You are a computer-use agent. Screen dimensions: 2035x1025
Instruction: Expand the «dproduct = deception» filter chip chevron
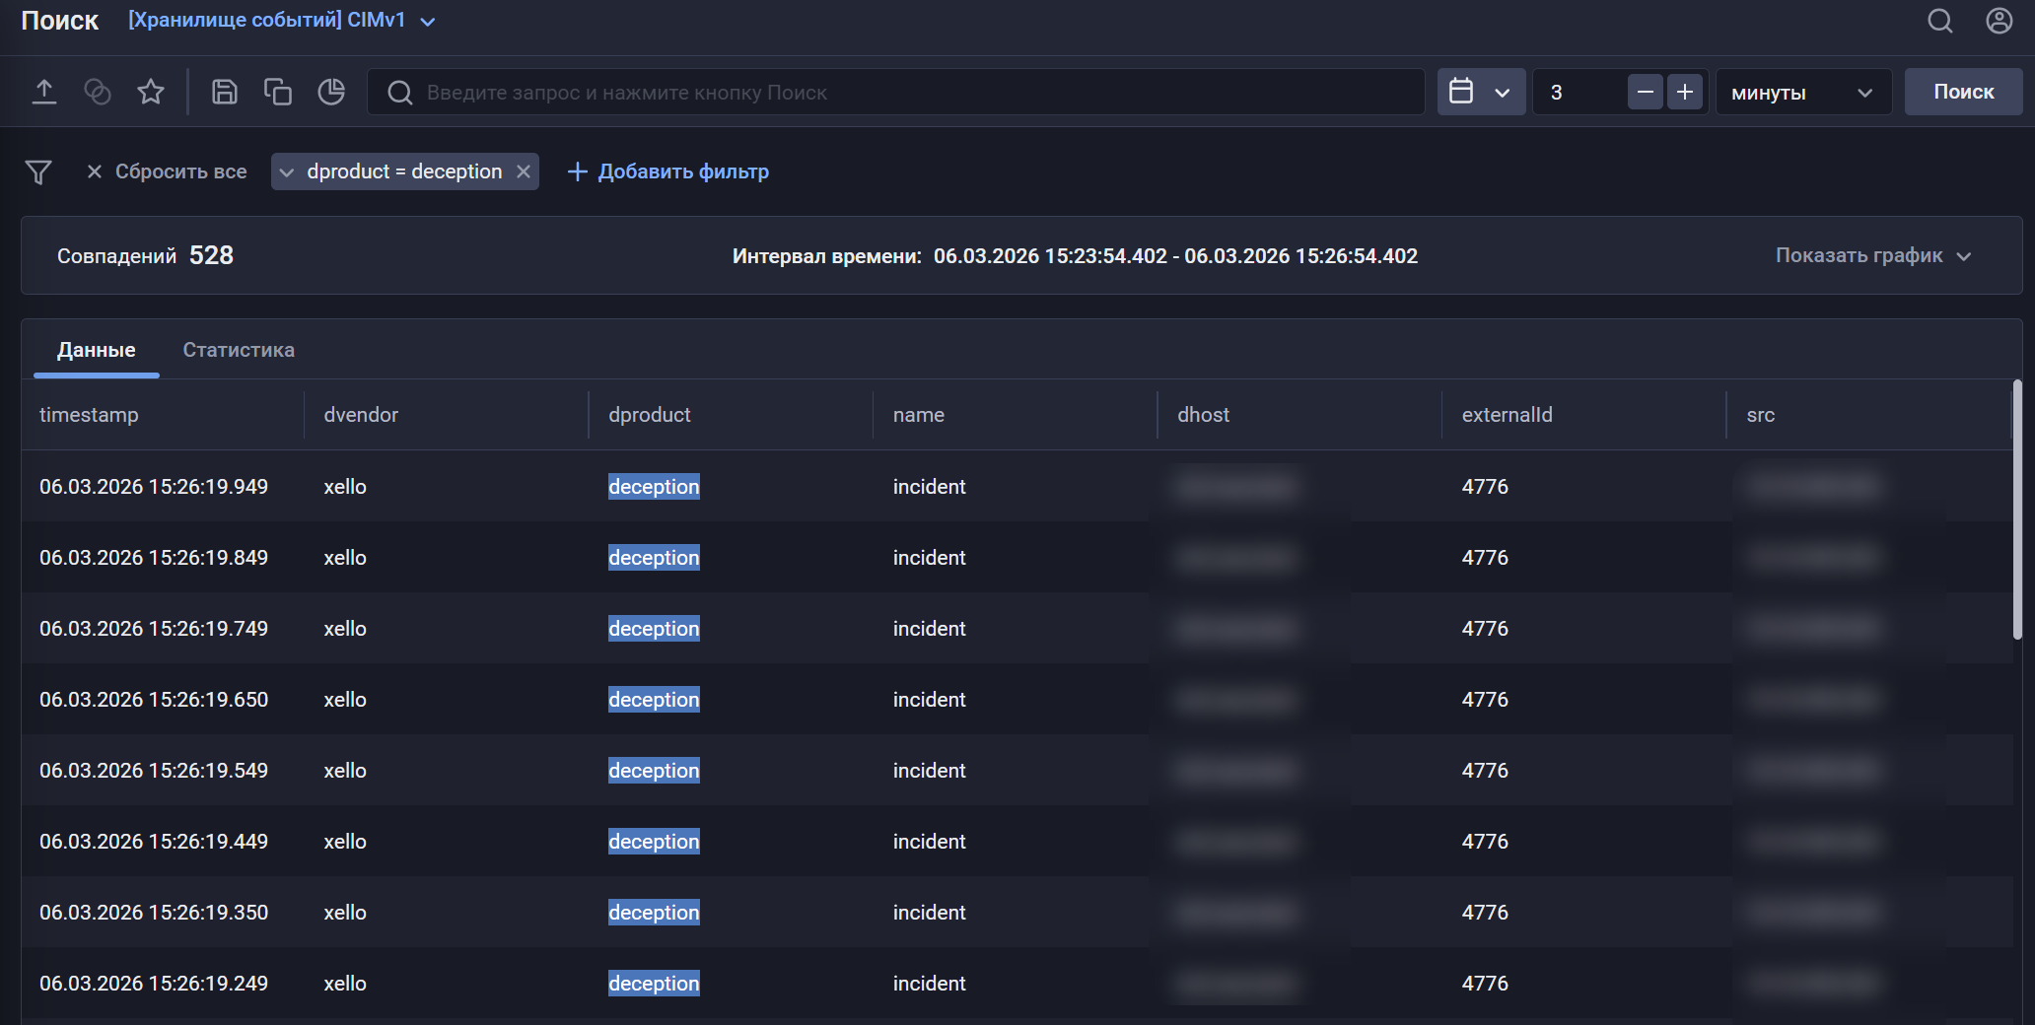point(287,171)
